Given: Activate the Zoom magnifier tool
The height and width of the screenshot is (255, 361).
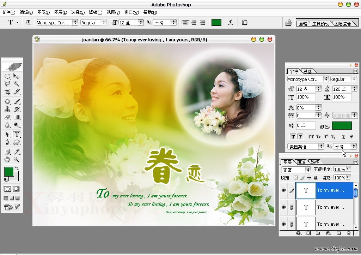Looking at the screenshot, I should (x=17, y=159).
